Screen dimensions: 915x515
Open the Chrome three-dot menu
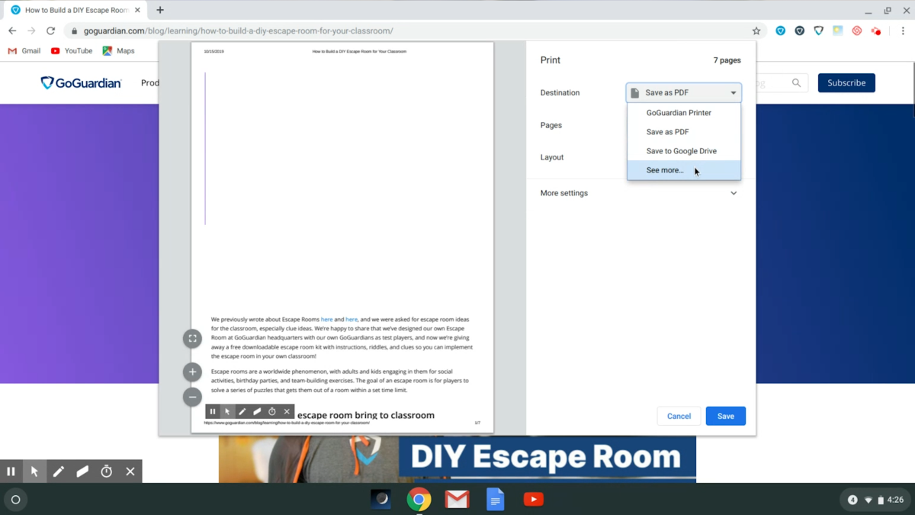coord(903,31)
